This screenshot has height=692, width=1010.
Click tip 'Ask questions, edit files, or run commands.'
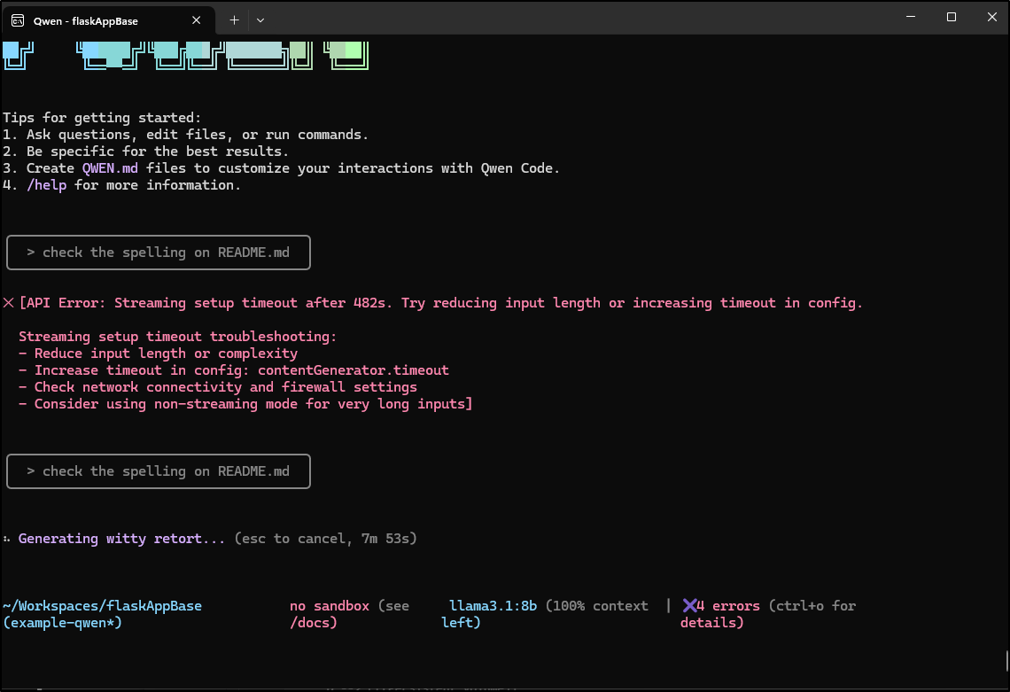click(197, 135)
